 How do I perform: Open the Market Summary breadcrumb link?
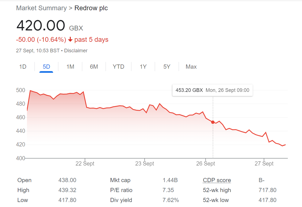click(41, 8)
